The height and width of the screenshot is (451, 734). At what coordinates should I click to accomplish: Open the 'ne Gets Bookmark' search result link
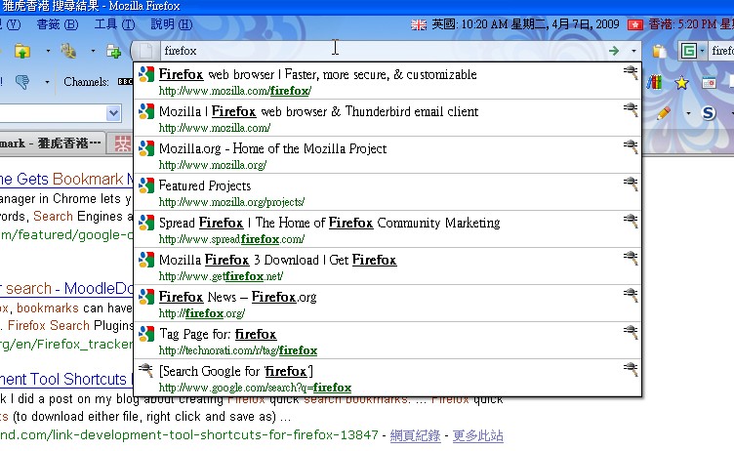pos(66,179)
